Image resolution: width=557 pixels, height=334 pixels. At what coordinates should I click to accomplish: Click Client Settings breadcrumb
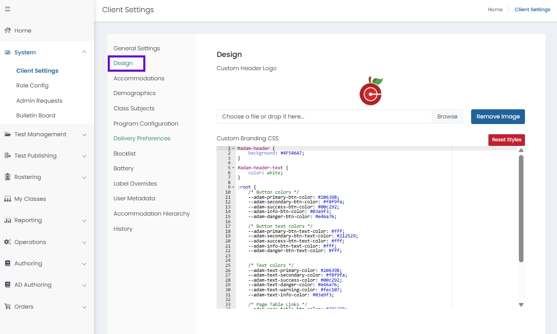532,10
